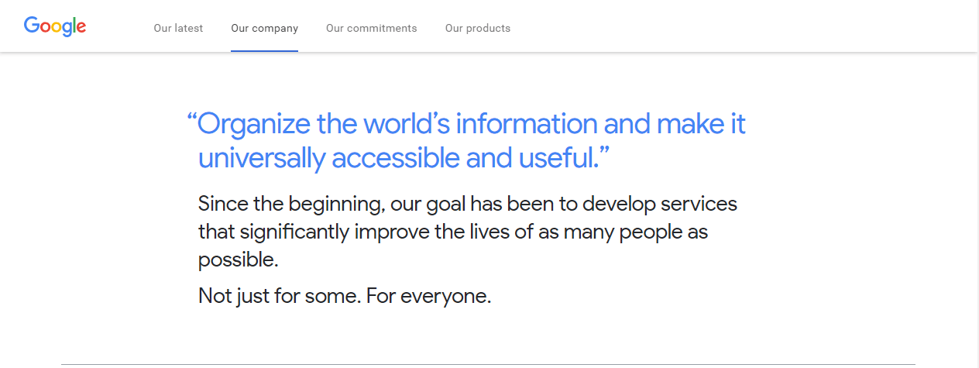Go to the Our commitments section
The height and width of the screenshot is (368, 979).
coord(371,28)
